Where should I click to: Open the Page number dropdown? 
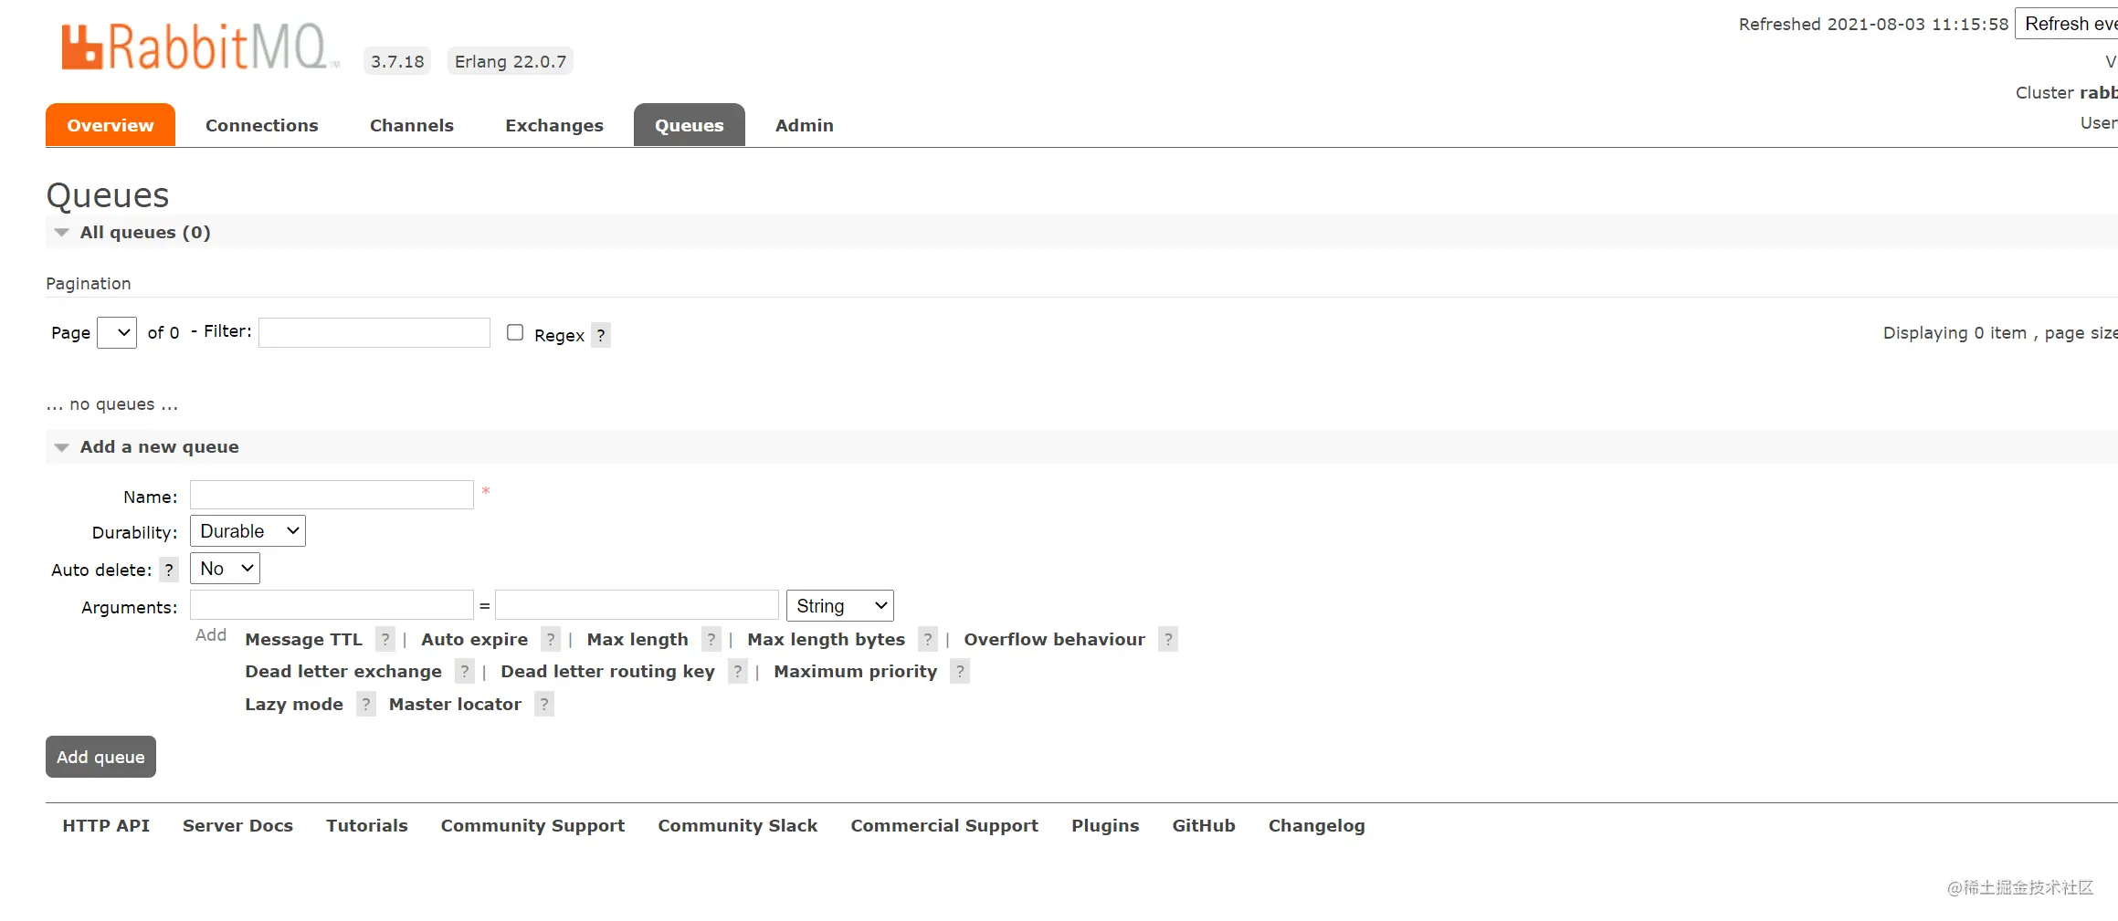click(x=117, y=332)
